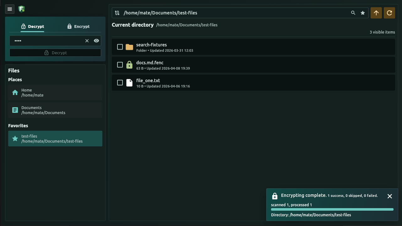Toggle favorite star in address bar
Image resolution: width=402 pixels, height=226 pixels.
click(363, 13)
